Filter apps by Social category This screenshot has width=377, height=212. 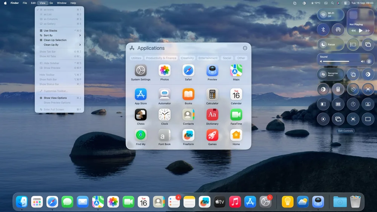click(227, 58)
